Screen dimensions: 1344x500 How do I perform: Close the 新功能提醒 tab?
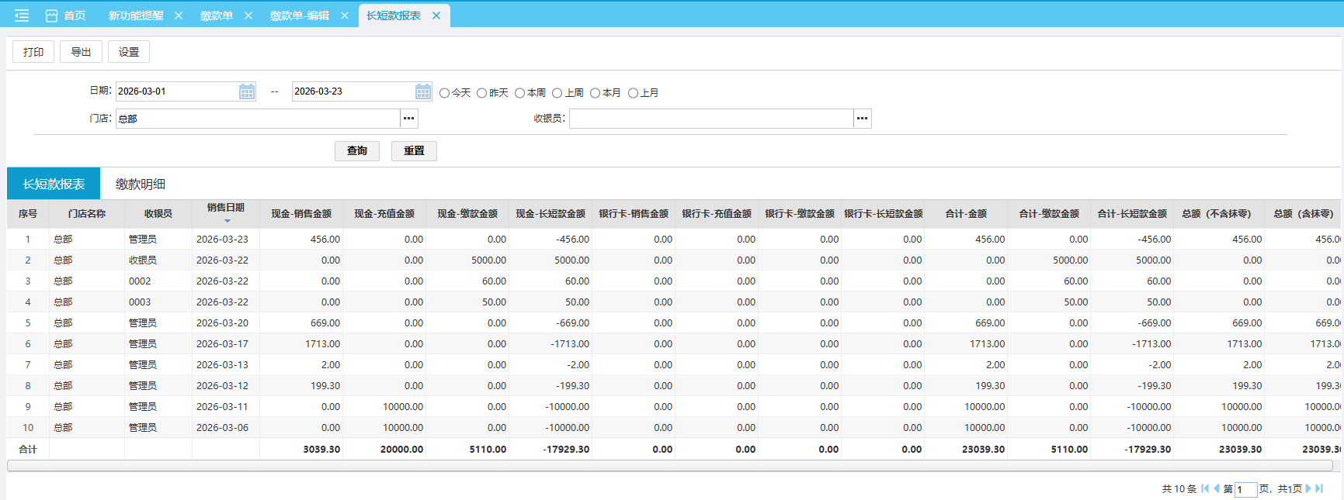[x=179, y=16]
